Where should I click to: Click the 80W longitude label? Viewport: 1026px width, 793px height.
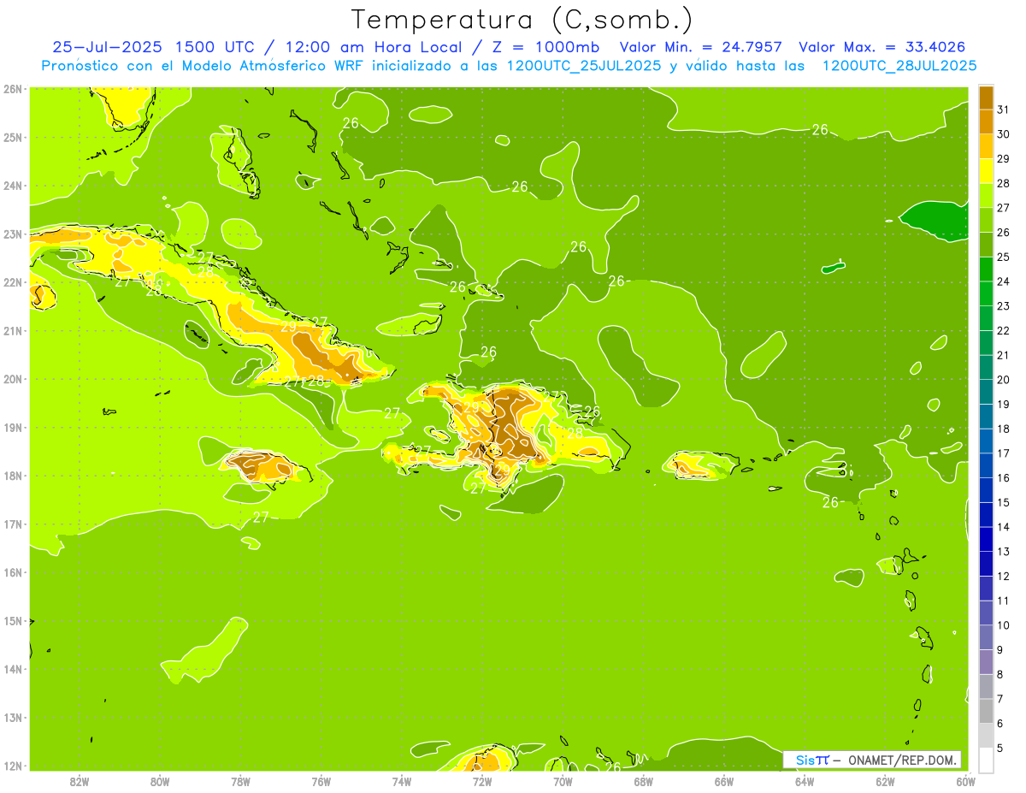pos(160,781)
